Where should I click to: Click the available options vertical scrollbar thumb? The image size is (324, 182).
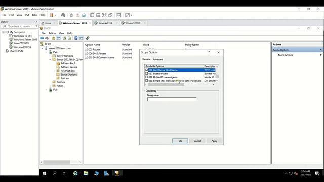pyautogui.click(x=217, y=76)
